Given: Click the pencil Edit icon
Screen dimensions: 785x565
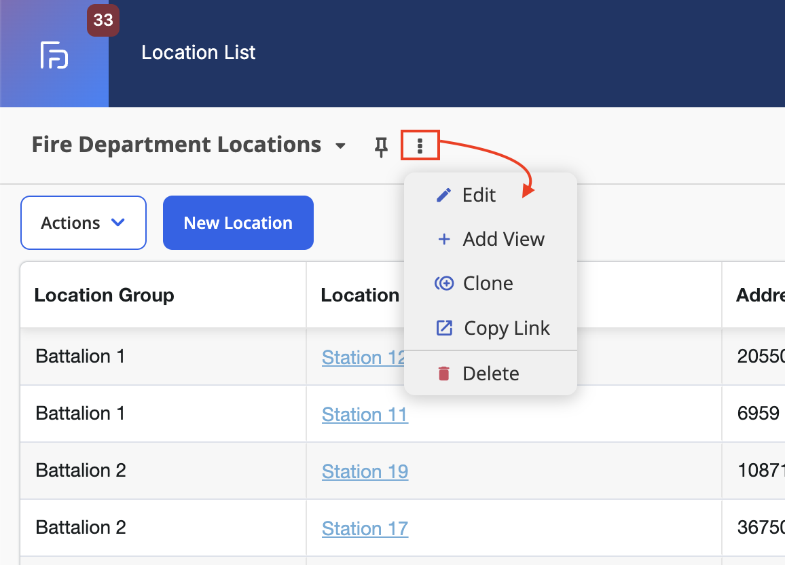Looking at the screenshot, I should (x=443, y=195).
